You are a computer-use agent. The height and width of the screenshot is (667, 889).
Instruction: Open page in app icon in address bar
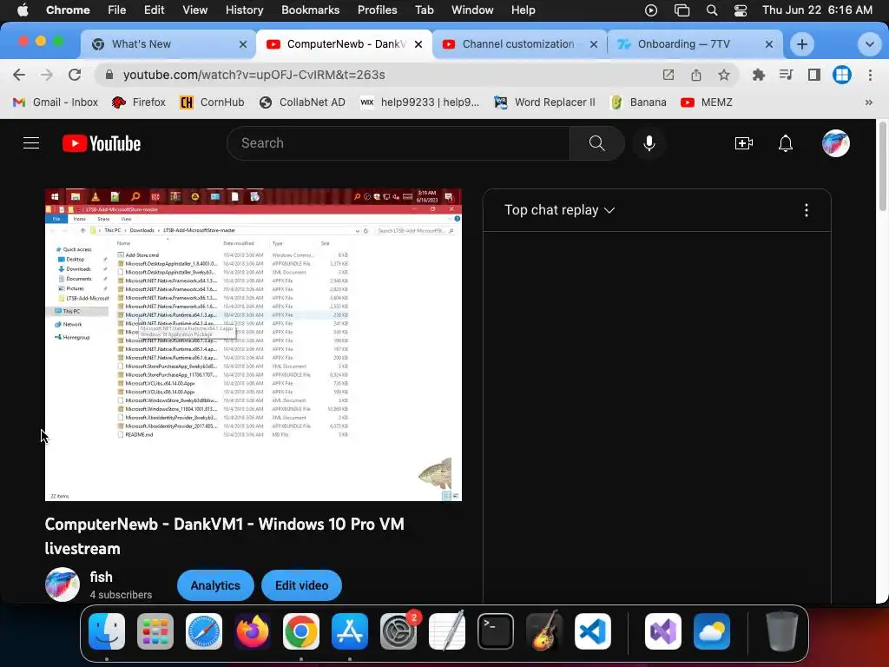point(668,75)
